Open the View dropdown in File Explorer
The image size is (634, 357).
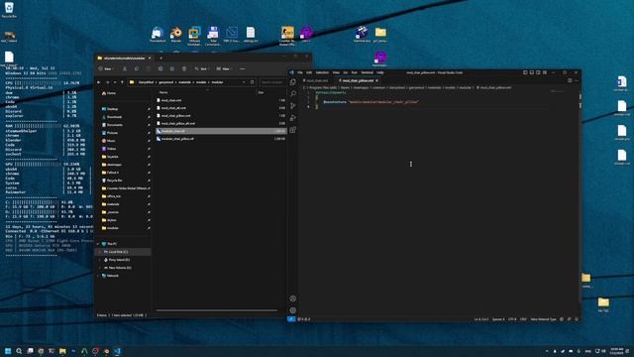point(224,69)
